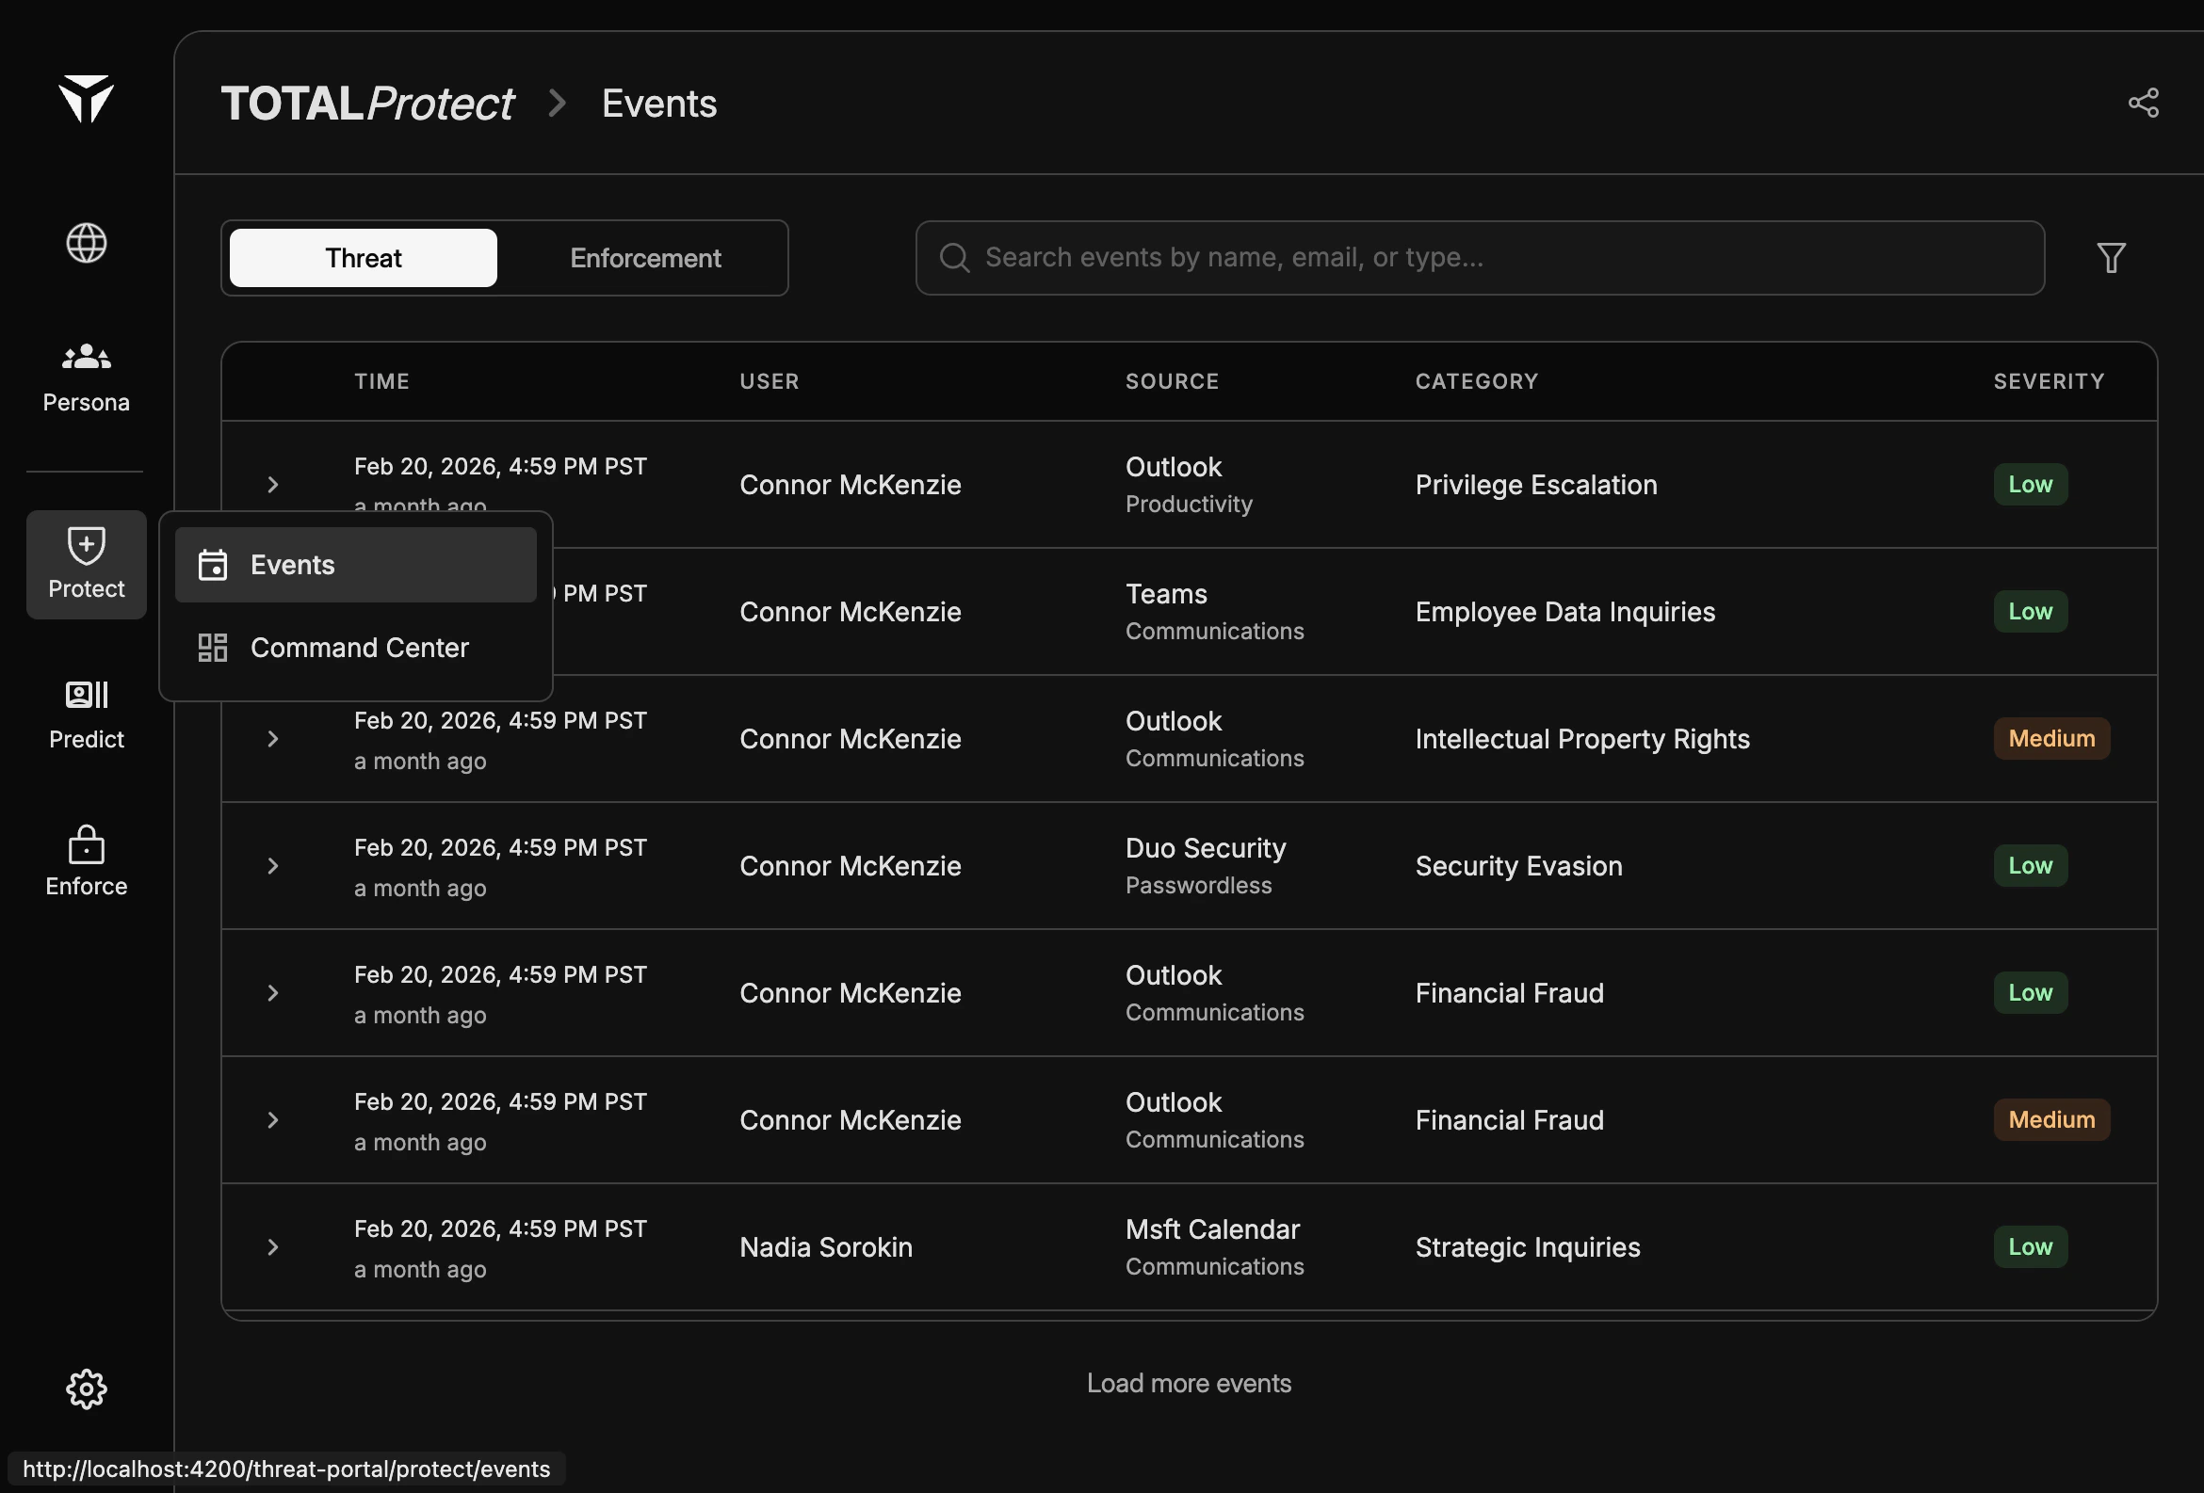Select Command Center from the Protect menu
The height and width of the screenshot is (1493, 2204).
(359, 648)
